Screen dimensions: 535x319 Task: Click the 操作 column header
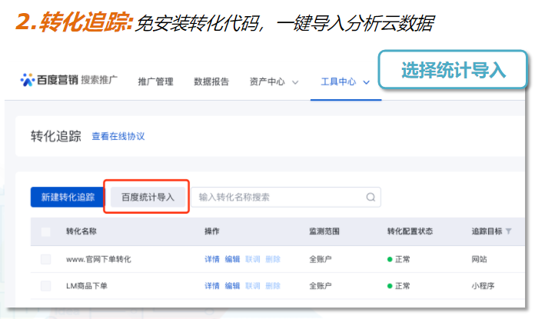coord(212,231)
